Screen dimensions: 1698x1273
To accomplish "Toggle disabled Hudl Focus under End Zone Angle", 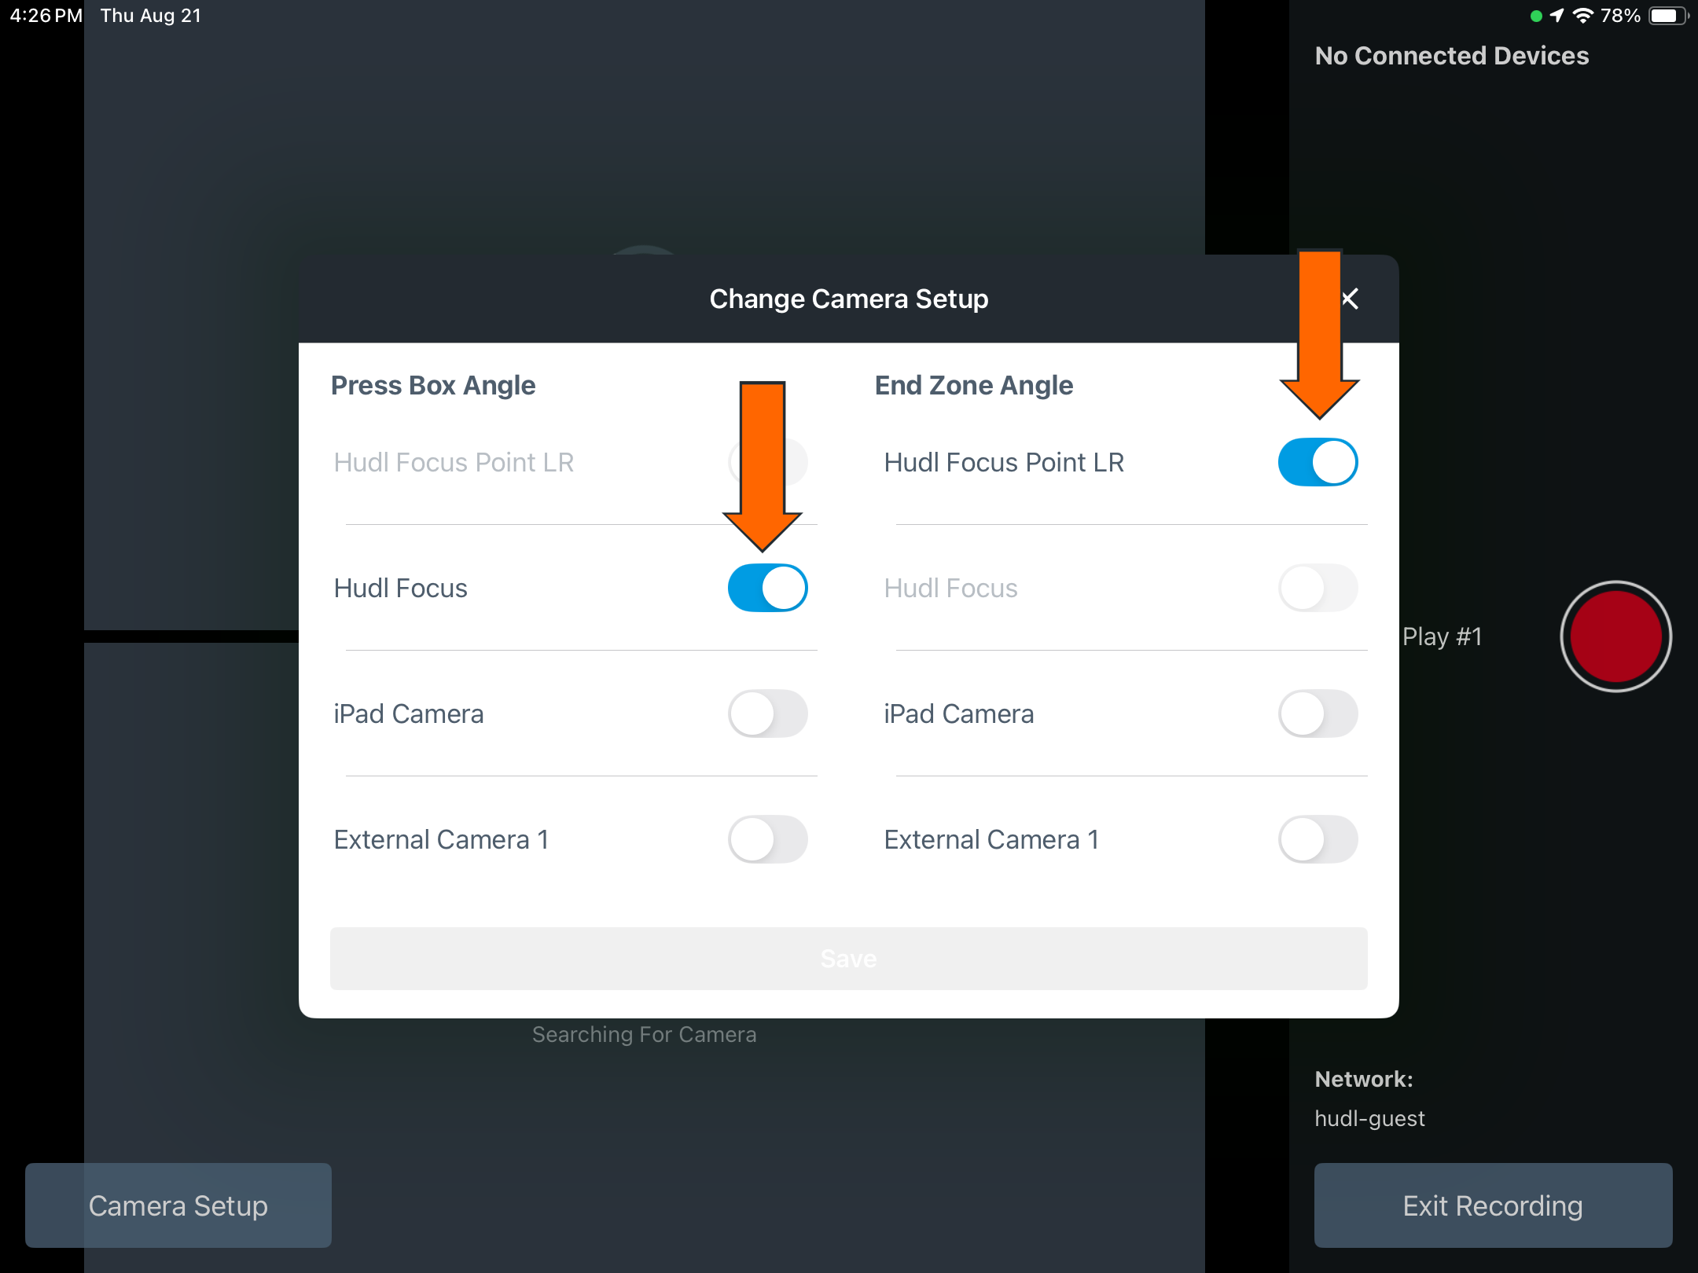I will pyautogui.click(x=1318, y=588).
